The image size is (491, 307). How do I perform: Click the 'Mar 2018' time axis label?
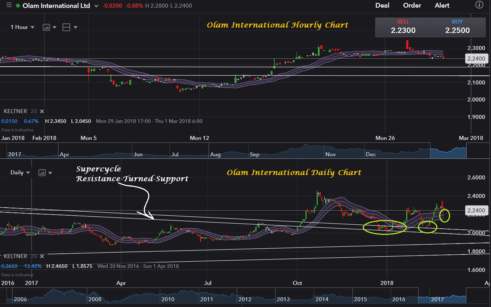click(x=471, y=138)
